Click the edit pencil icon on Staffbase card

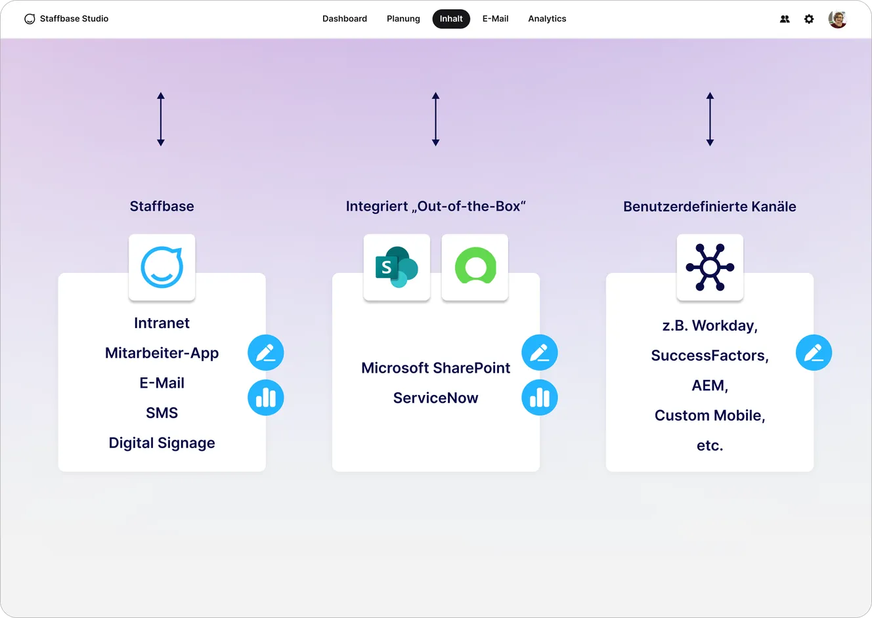266,353
